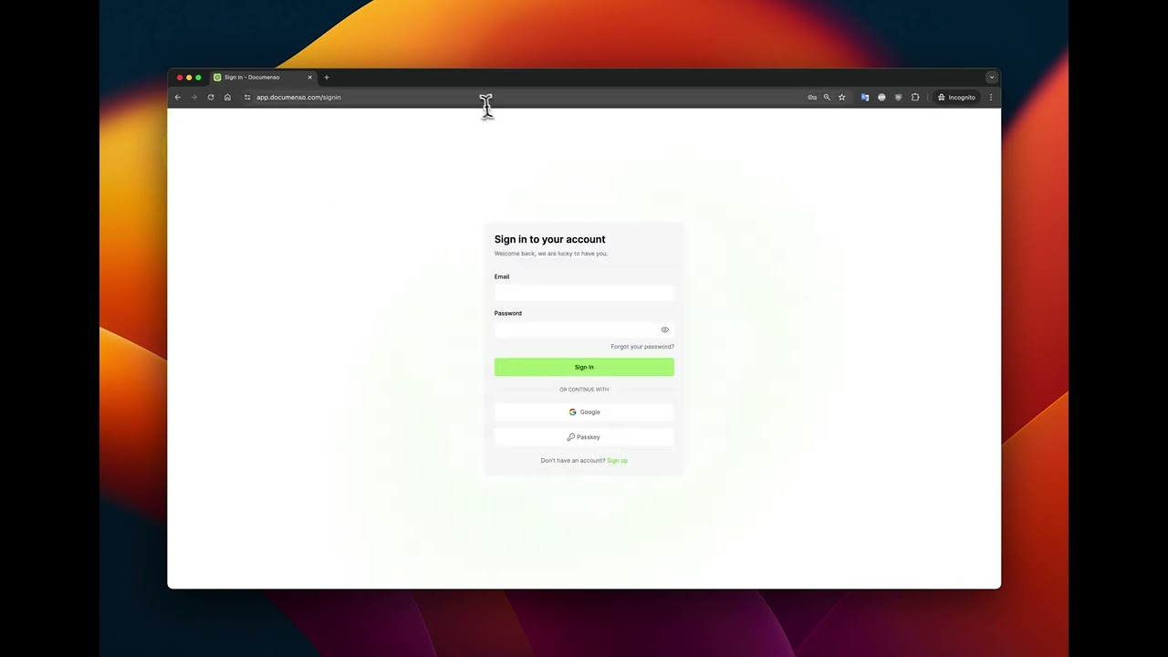Go to the browser home page
This screenshot has width=1168, height=657.
(227, 98)
